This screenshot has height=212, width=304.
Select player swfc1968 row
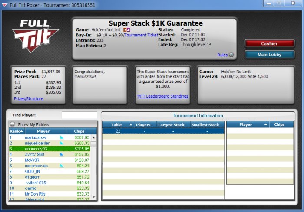50,154
